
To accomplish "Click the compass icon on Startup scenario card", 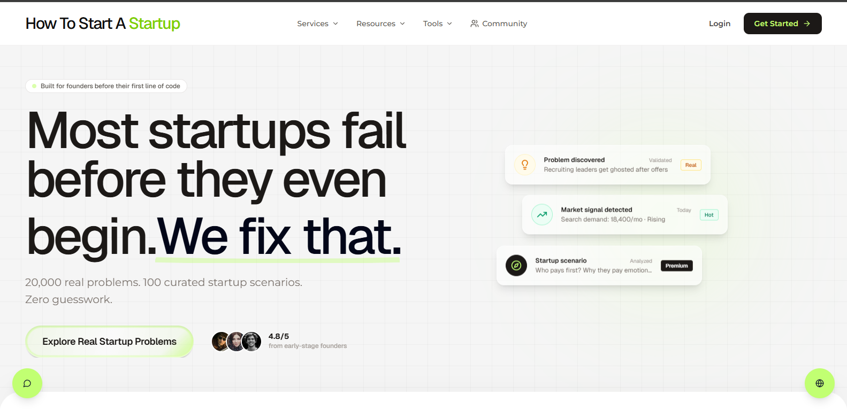I will pos(516,265).
